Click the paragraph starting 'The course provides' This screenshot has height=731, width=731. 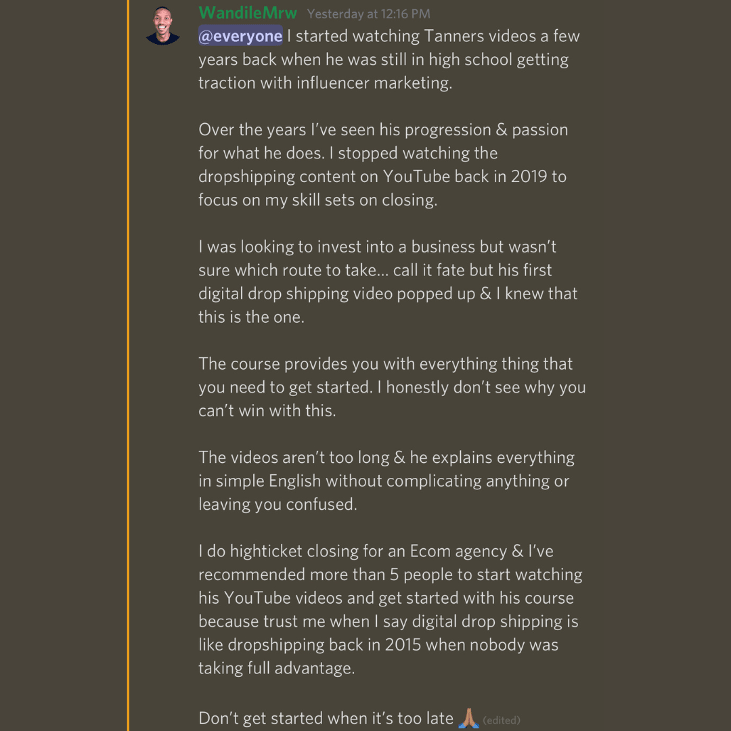coord(392,387)
